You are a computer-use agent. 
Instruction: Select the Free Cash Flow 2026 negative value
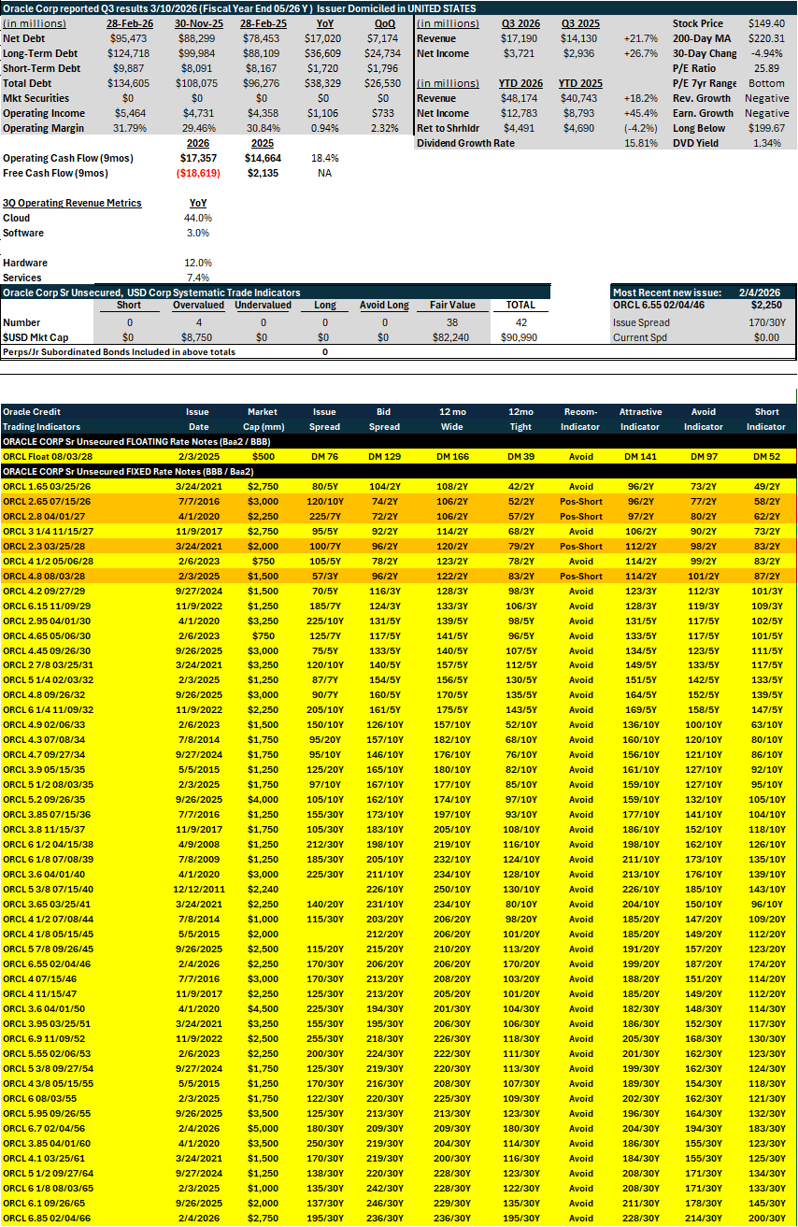[x=198, y=173]
